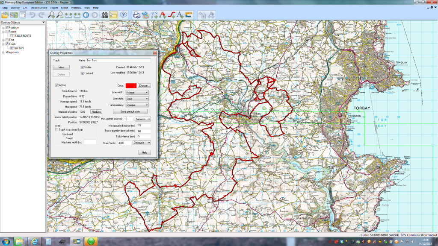Open the print map tool
This screenshot has width=438, height=246.
click(137, 15)
